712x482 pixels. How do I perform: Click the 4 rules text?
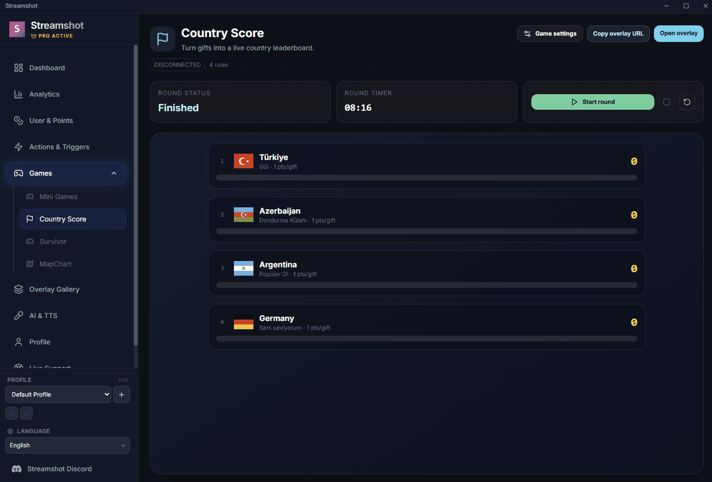click(x=219, y=65)
